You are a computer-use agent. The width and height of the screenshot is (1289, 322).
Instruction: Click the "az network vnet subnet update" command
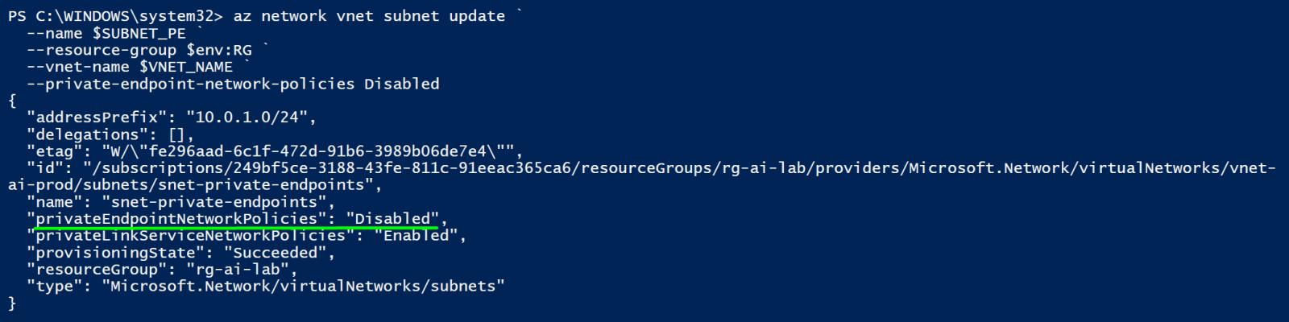click(369, 16)
